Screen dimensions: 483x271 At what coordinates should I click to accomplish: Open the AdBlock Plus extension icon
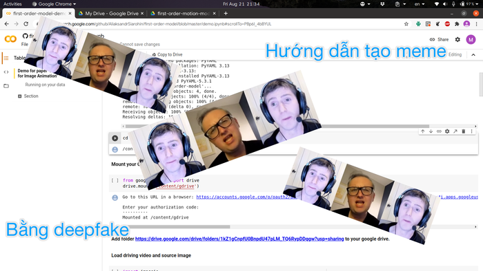point(447,24)
